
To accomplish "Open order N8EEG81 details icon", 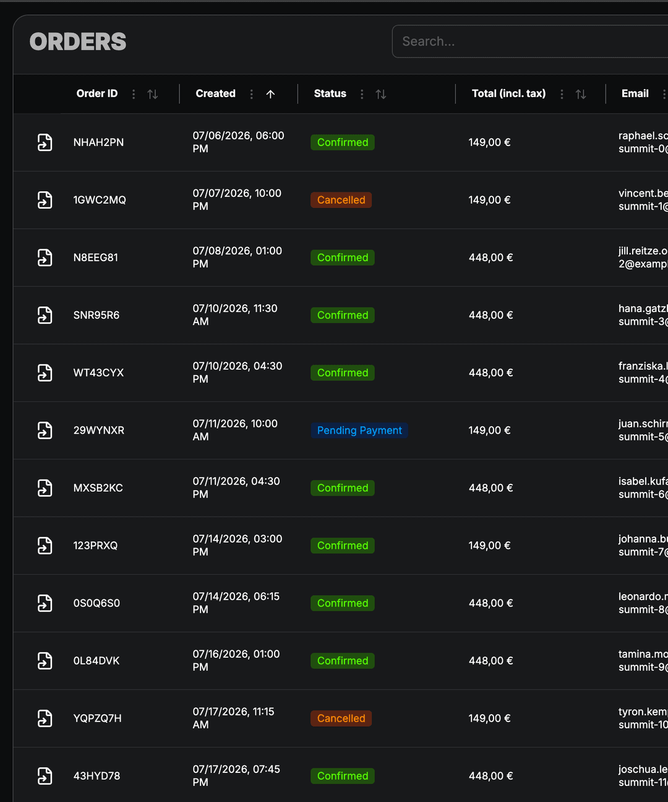I will pyautogui.click(x=45, y=257).
